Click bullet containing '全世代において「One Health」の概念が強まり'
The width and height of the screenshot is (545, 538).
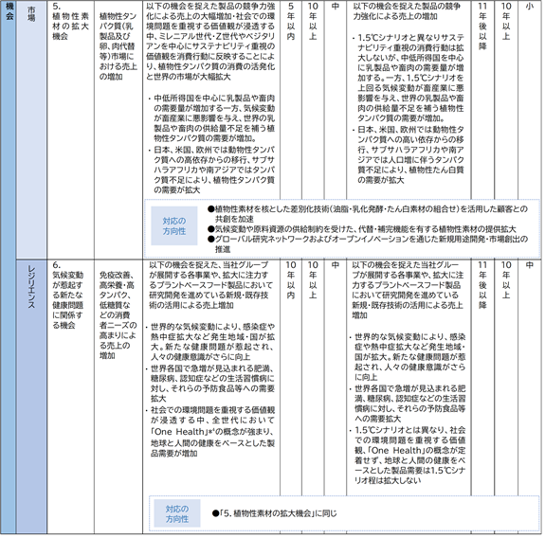click(210, 431)
